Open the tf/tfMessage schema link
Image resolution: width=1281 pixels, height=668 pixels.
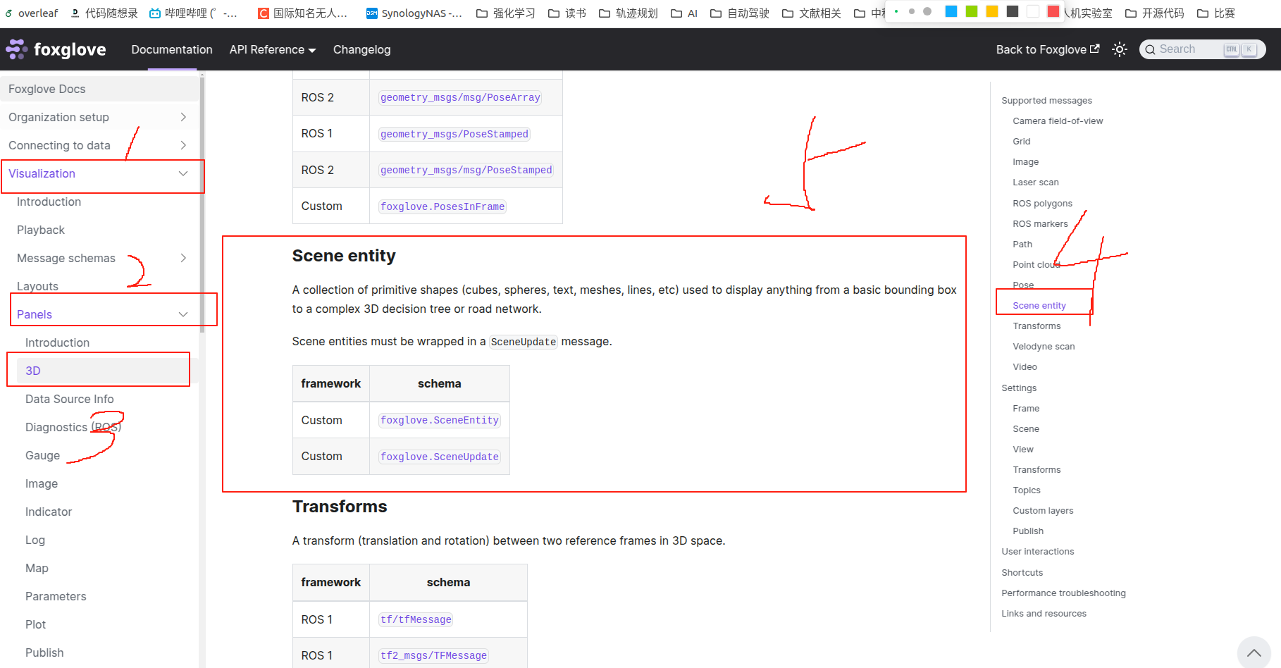click(x=416, y=619)
